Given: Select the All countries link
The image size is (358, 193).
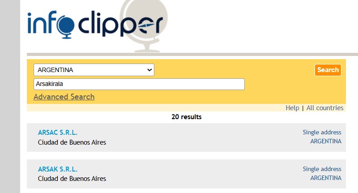Looking at the screenshot, I should point(325,108).
